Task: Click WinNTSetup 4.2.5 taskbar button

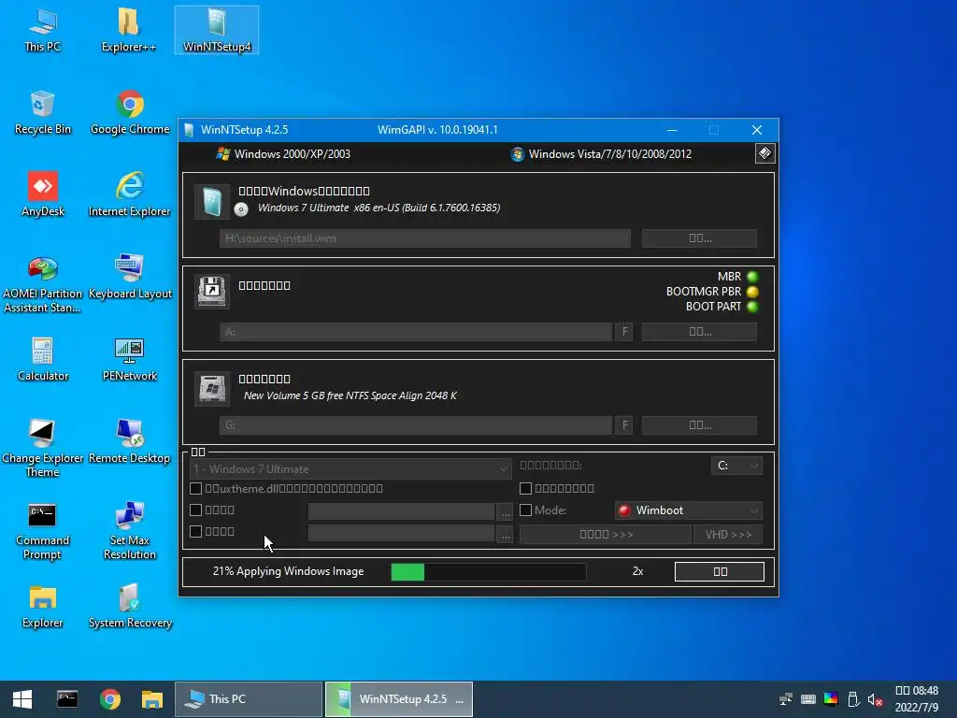Action: click(398, 699)
